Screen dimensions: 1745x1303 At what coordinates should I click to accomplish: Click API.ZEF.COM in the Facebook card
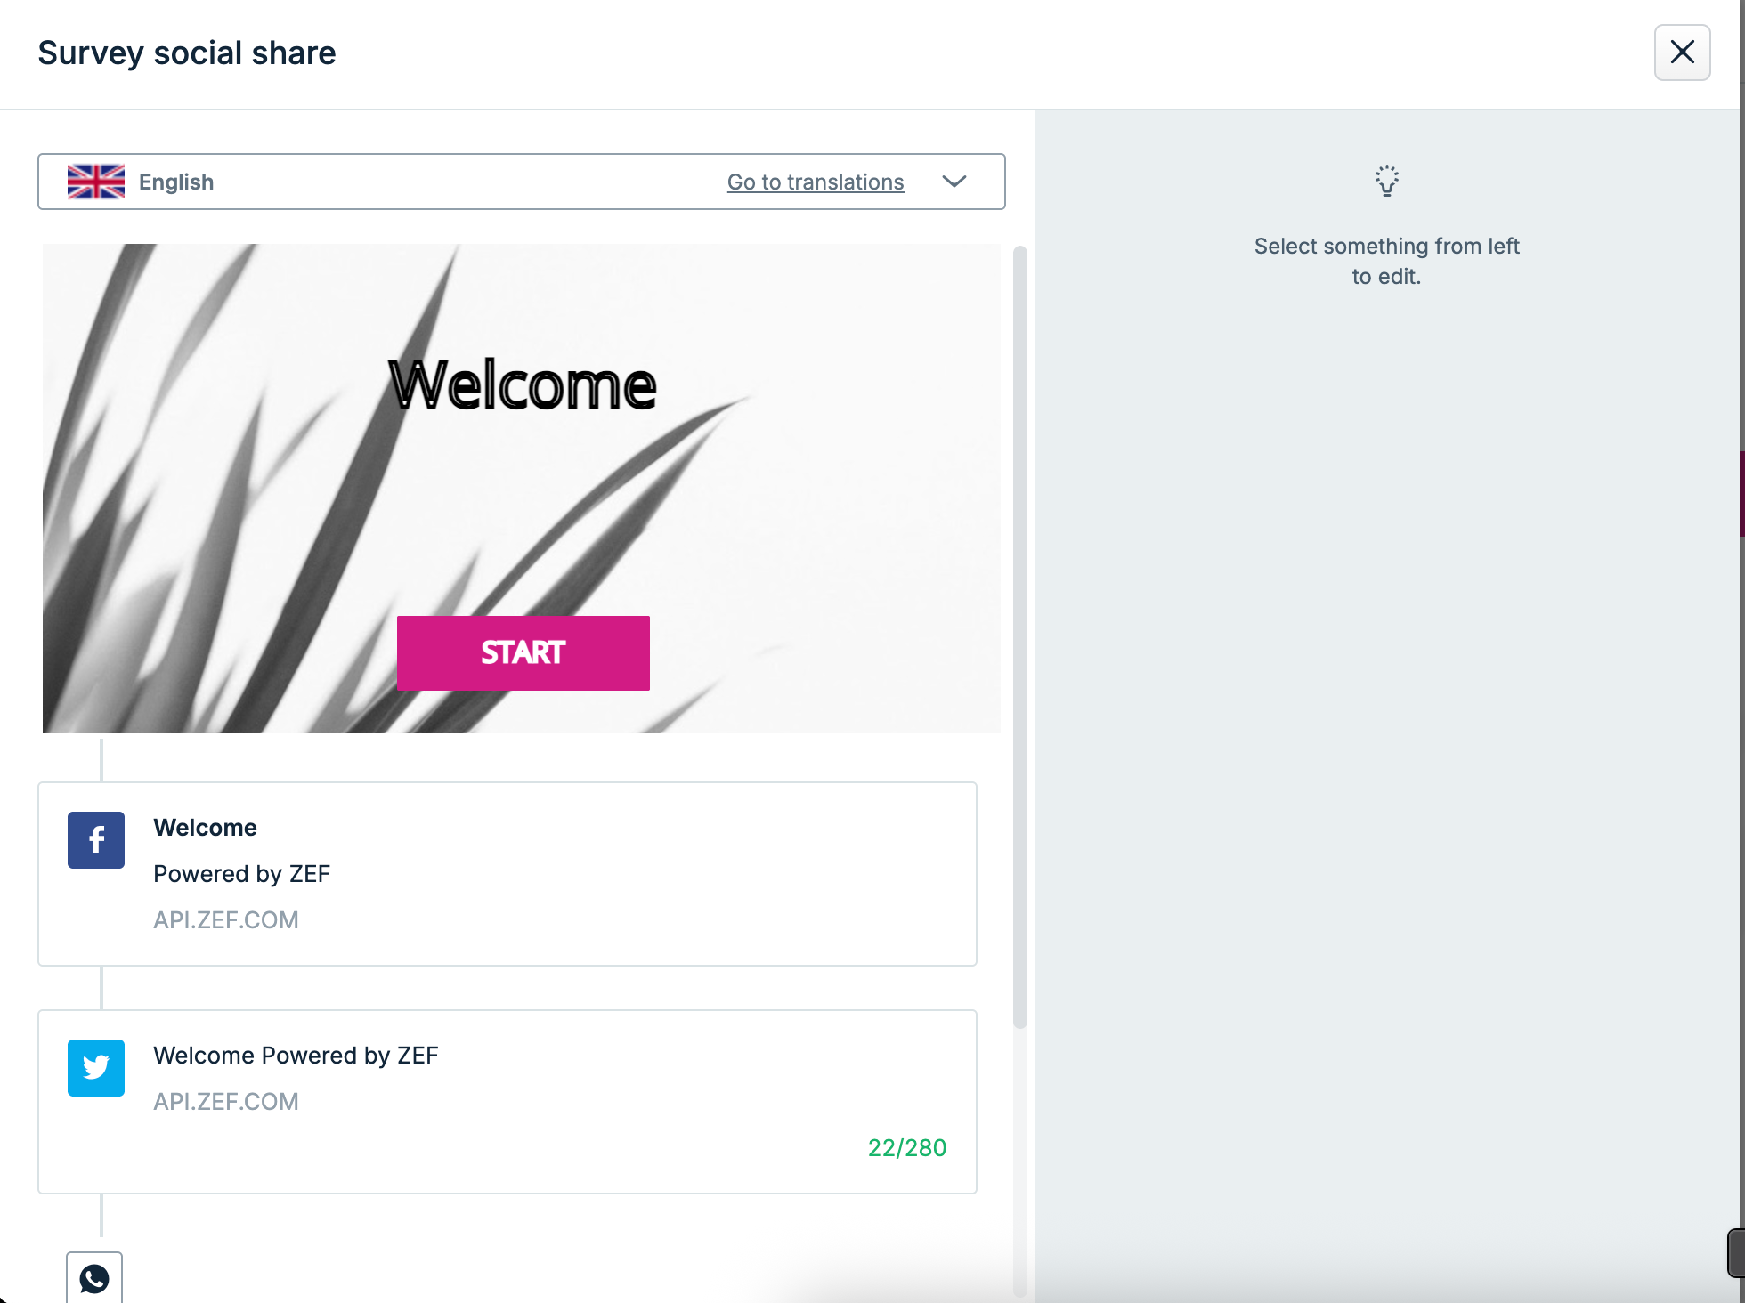[226, 920]
